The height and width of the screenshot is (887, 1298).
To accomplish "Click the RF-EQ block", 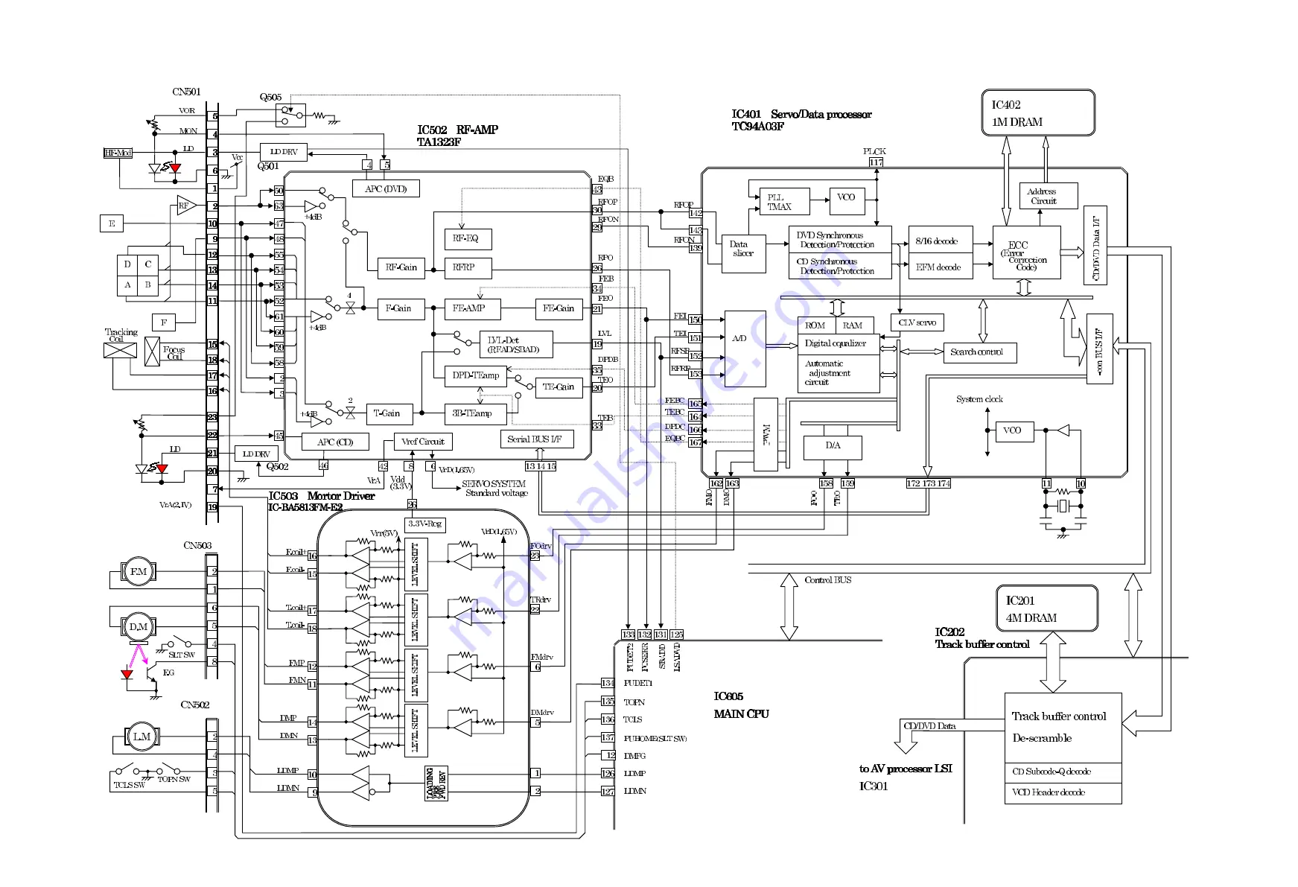I will pyautogui.click(x=467, y=238).
